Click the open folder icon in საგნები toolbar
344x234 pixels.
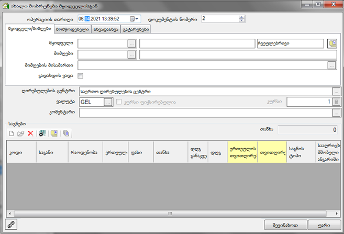point(20,133)
